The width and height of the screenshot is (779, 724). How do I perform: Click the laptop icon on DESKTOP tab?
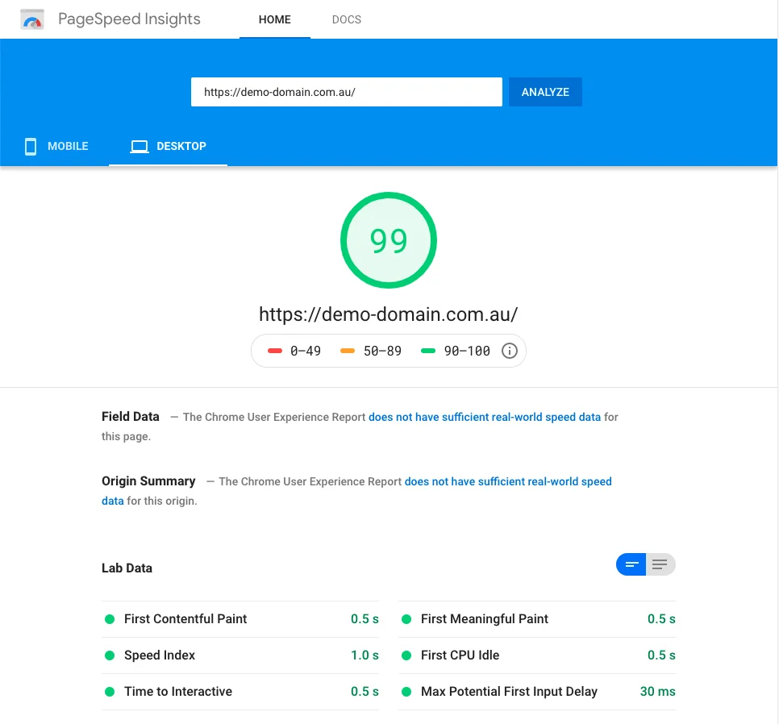(x=140, y=147)
